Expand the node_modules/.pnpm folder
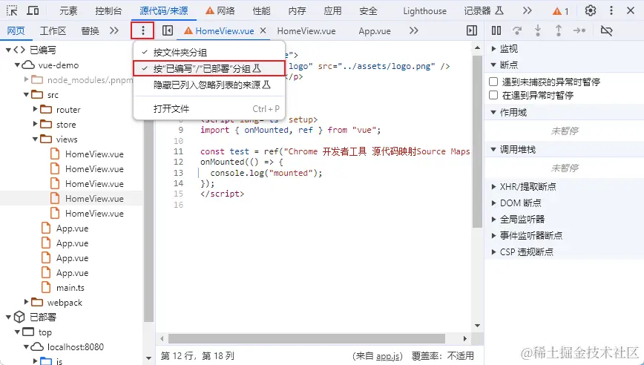This screenshot has height=365, width=644. pos(26,79)
